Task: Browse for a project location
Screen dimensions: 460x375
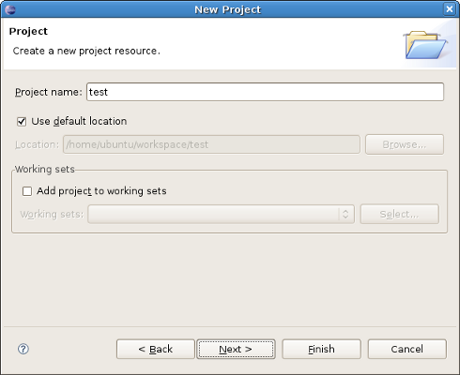Action: (405, 144)
